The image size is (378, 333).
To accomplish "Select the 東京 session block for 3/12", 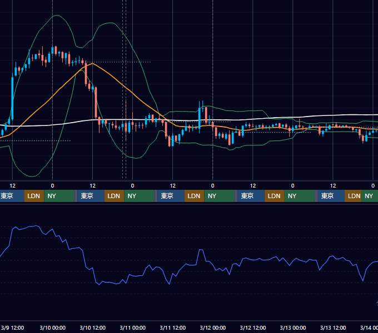I will (x=251, y=196).
